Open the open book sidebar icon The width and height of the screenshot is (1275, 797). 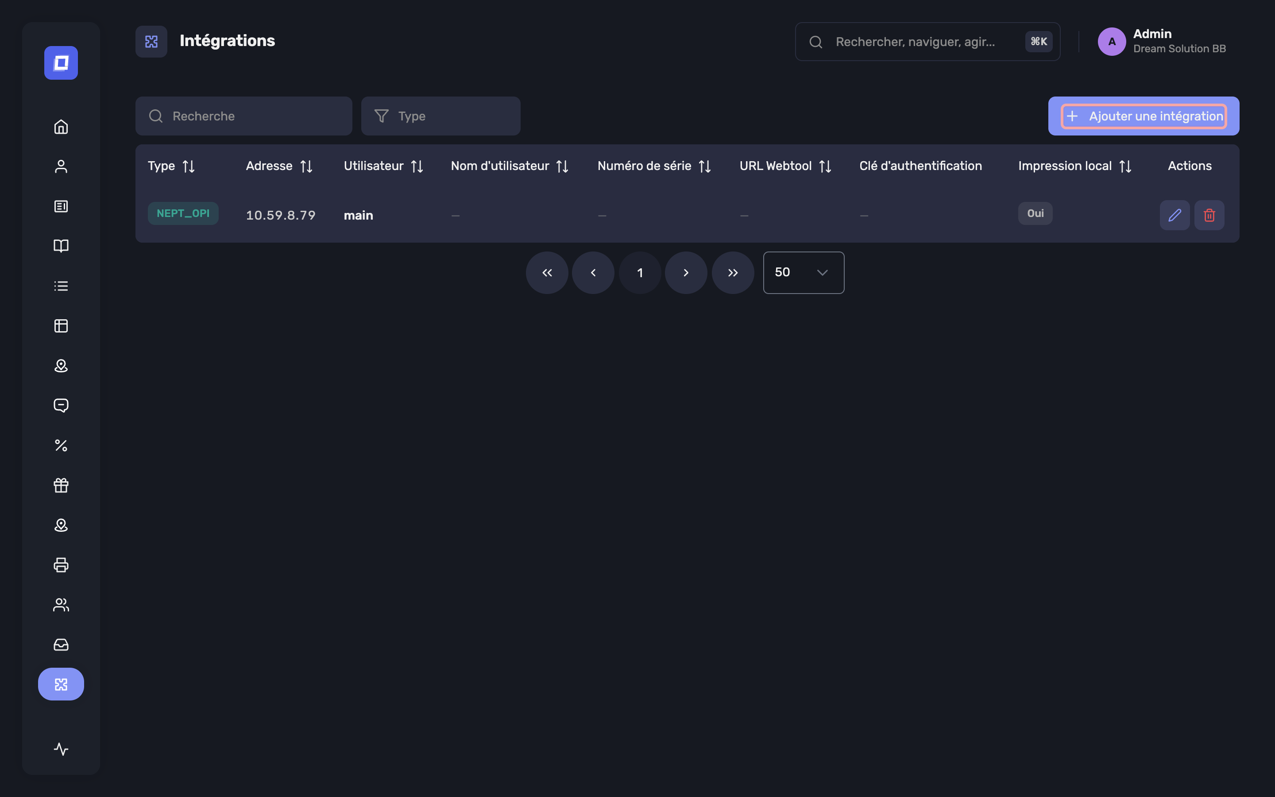tap(61, 246)
